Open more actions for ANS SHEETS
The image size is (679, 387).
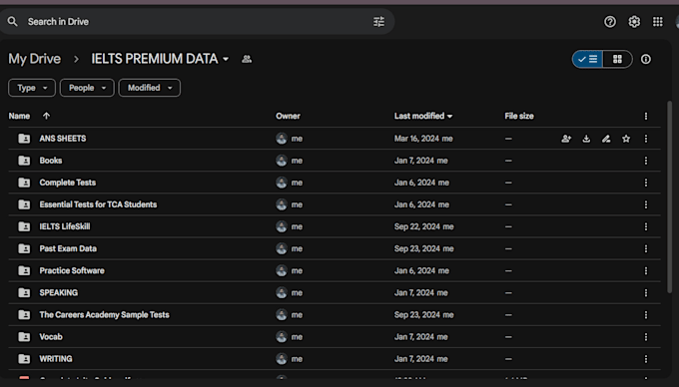(x=646, y=139)
